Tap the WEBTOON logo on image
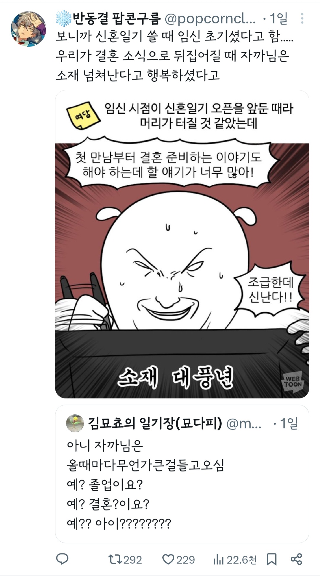The image size is (320, 576). 293,382
